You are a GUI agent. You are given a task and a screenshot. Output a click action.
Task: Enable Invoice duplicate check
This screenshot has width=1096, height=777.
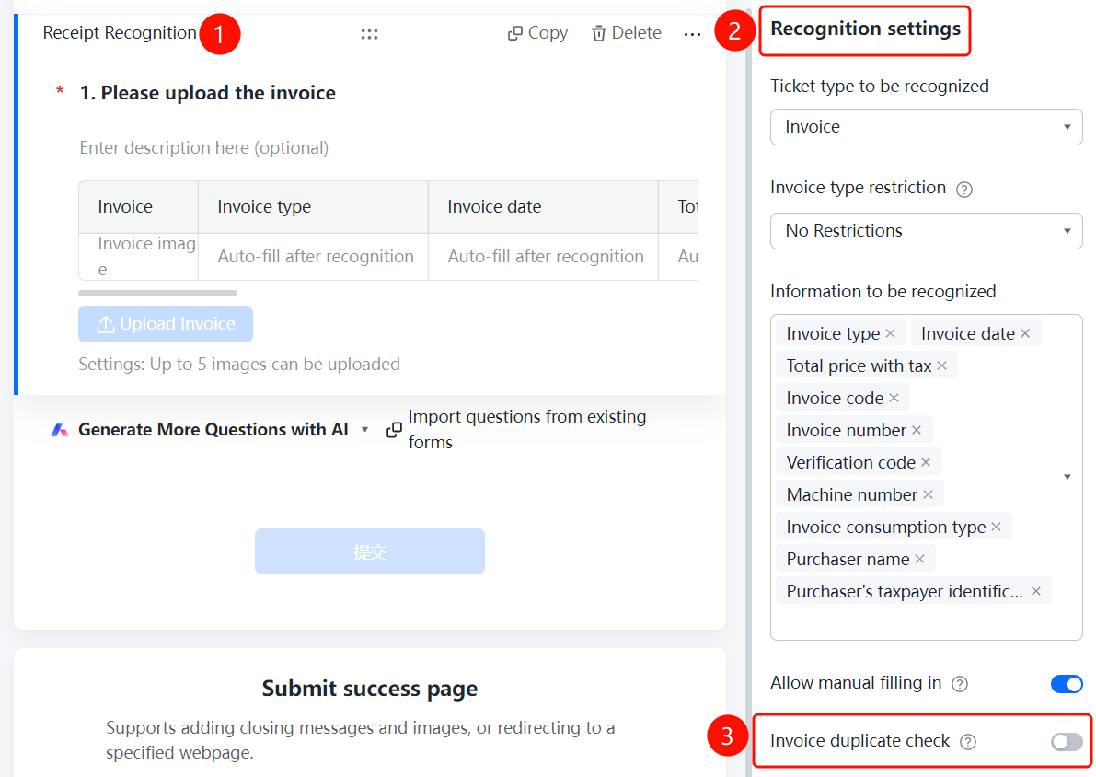1067,741
